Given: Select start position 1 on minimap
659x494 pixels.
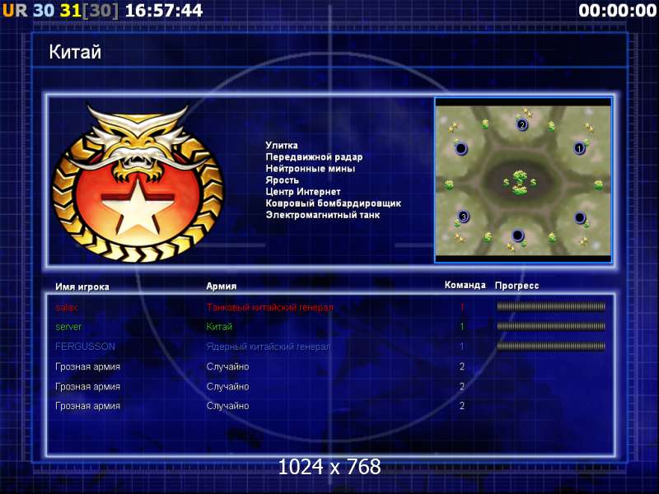Looking at the screenshot, I should [x=580, y=148].
